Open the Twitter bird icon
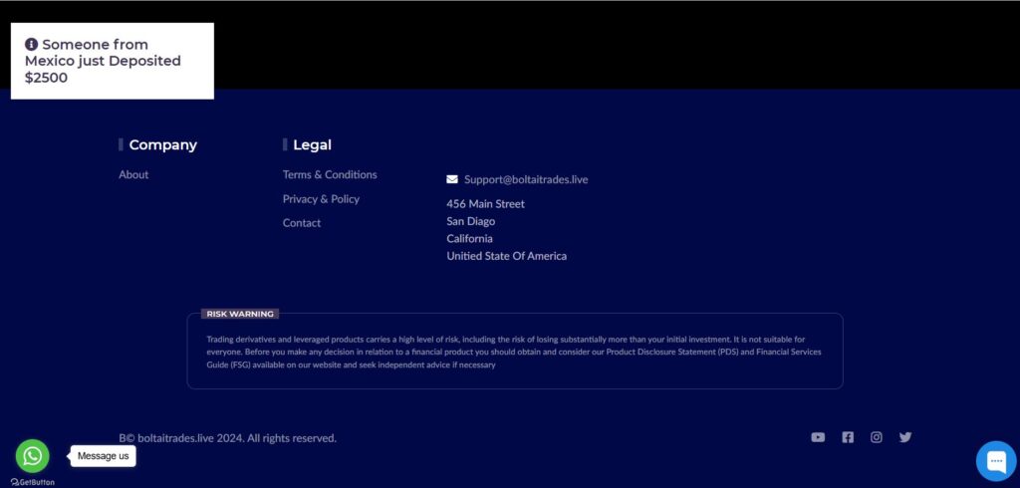1020x488 pixels. point(905,437)
